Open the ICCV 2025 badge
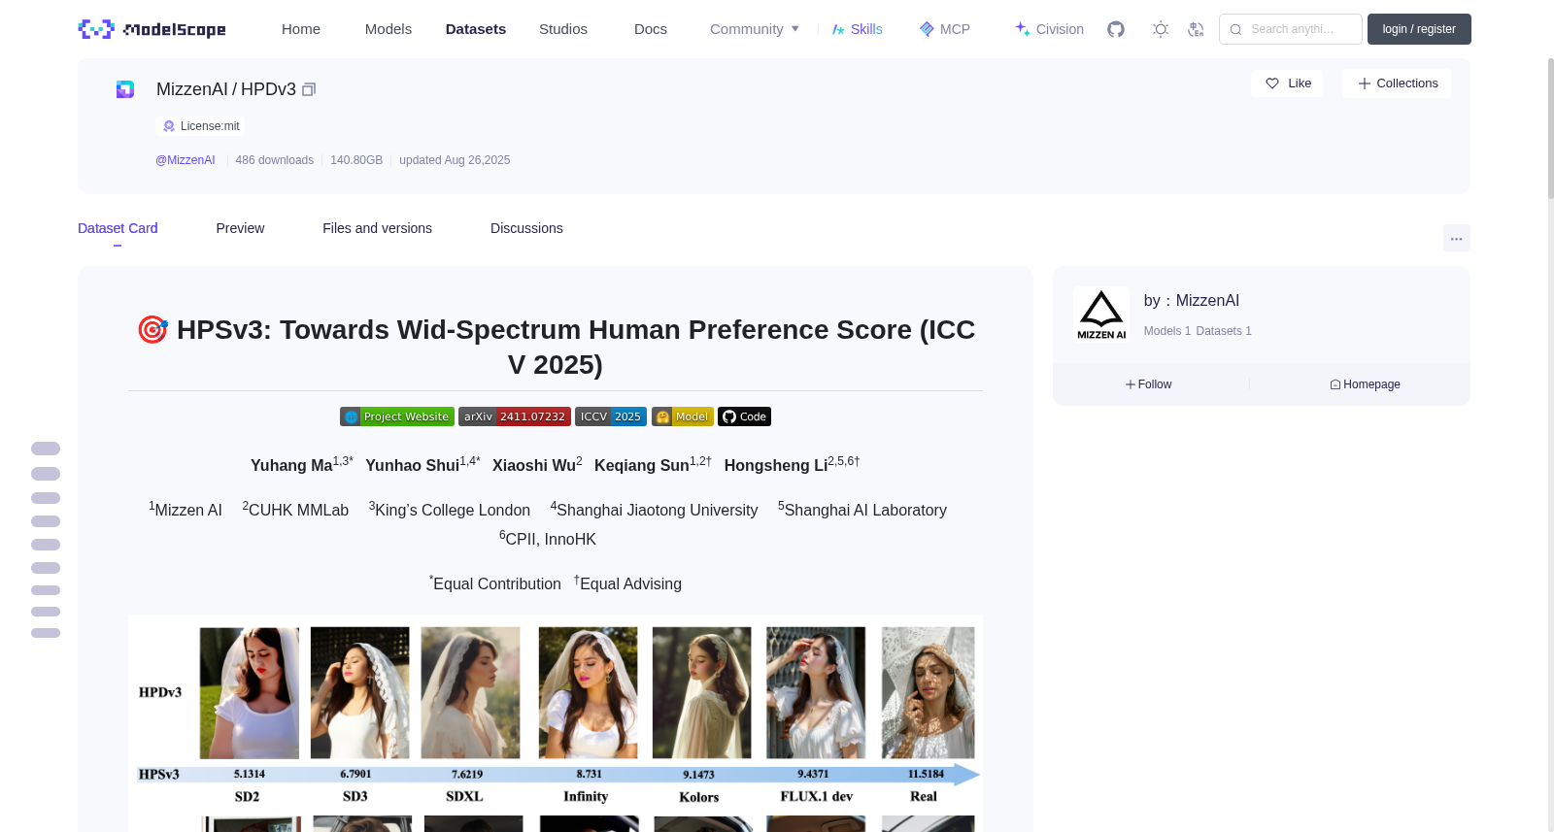The width and height of the screenshot is (1554, 832). tap(611, 416)
